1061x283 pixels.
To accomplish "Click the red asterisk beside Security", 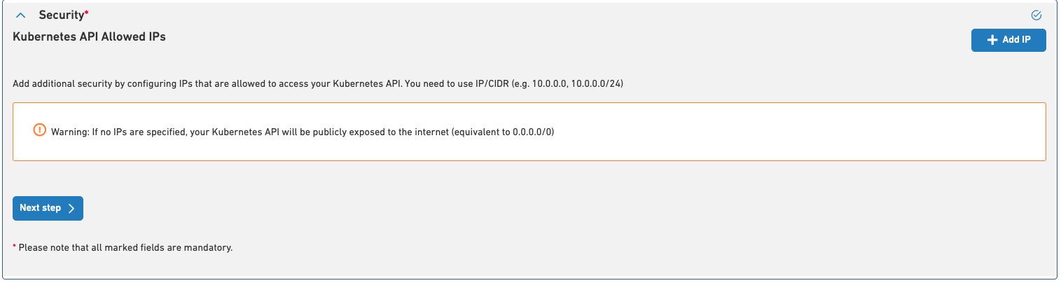I will [x=86, y=13].
